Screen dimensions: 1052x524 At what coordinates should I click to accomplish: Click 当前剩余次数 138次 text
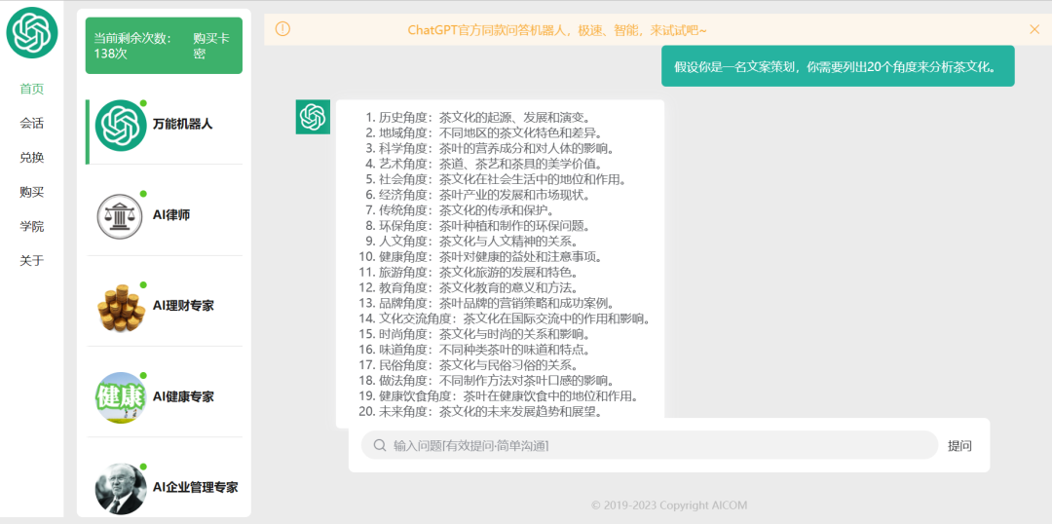coord(132,46)
